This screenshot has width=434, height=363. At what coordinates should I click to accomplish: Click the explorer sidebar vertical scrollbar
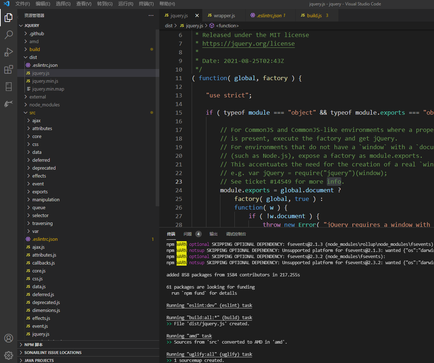157,118
